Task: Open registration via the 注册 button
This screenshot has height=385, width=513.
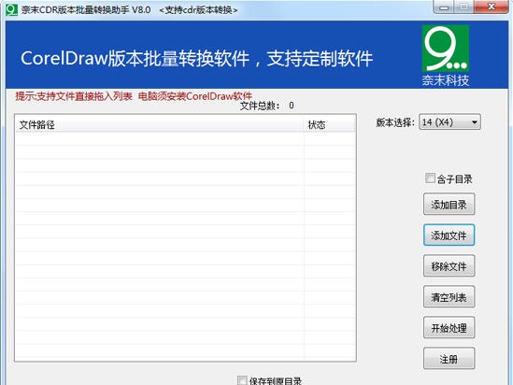Action: (x=449, y=359)
